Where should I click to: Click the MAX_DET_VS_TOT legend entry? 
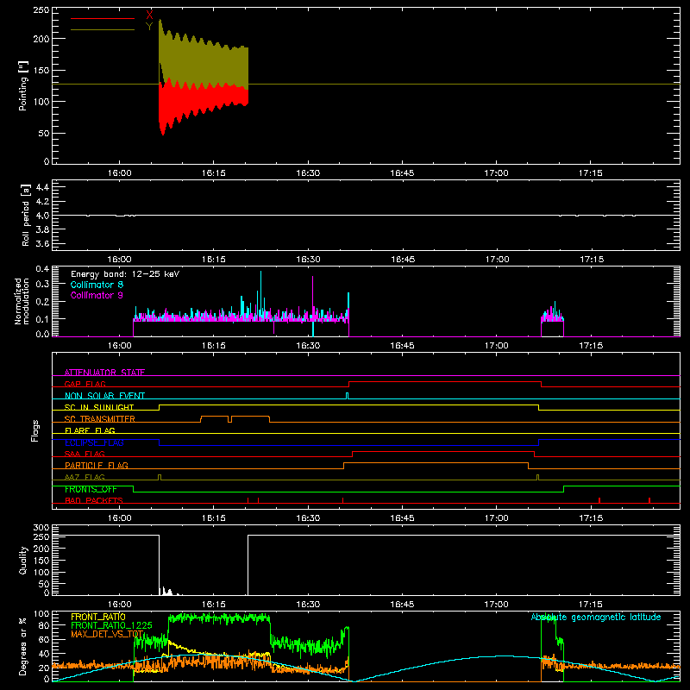click(107, 634)
